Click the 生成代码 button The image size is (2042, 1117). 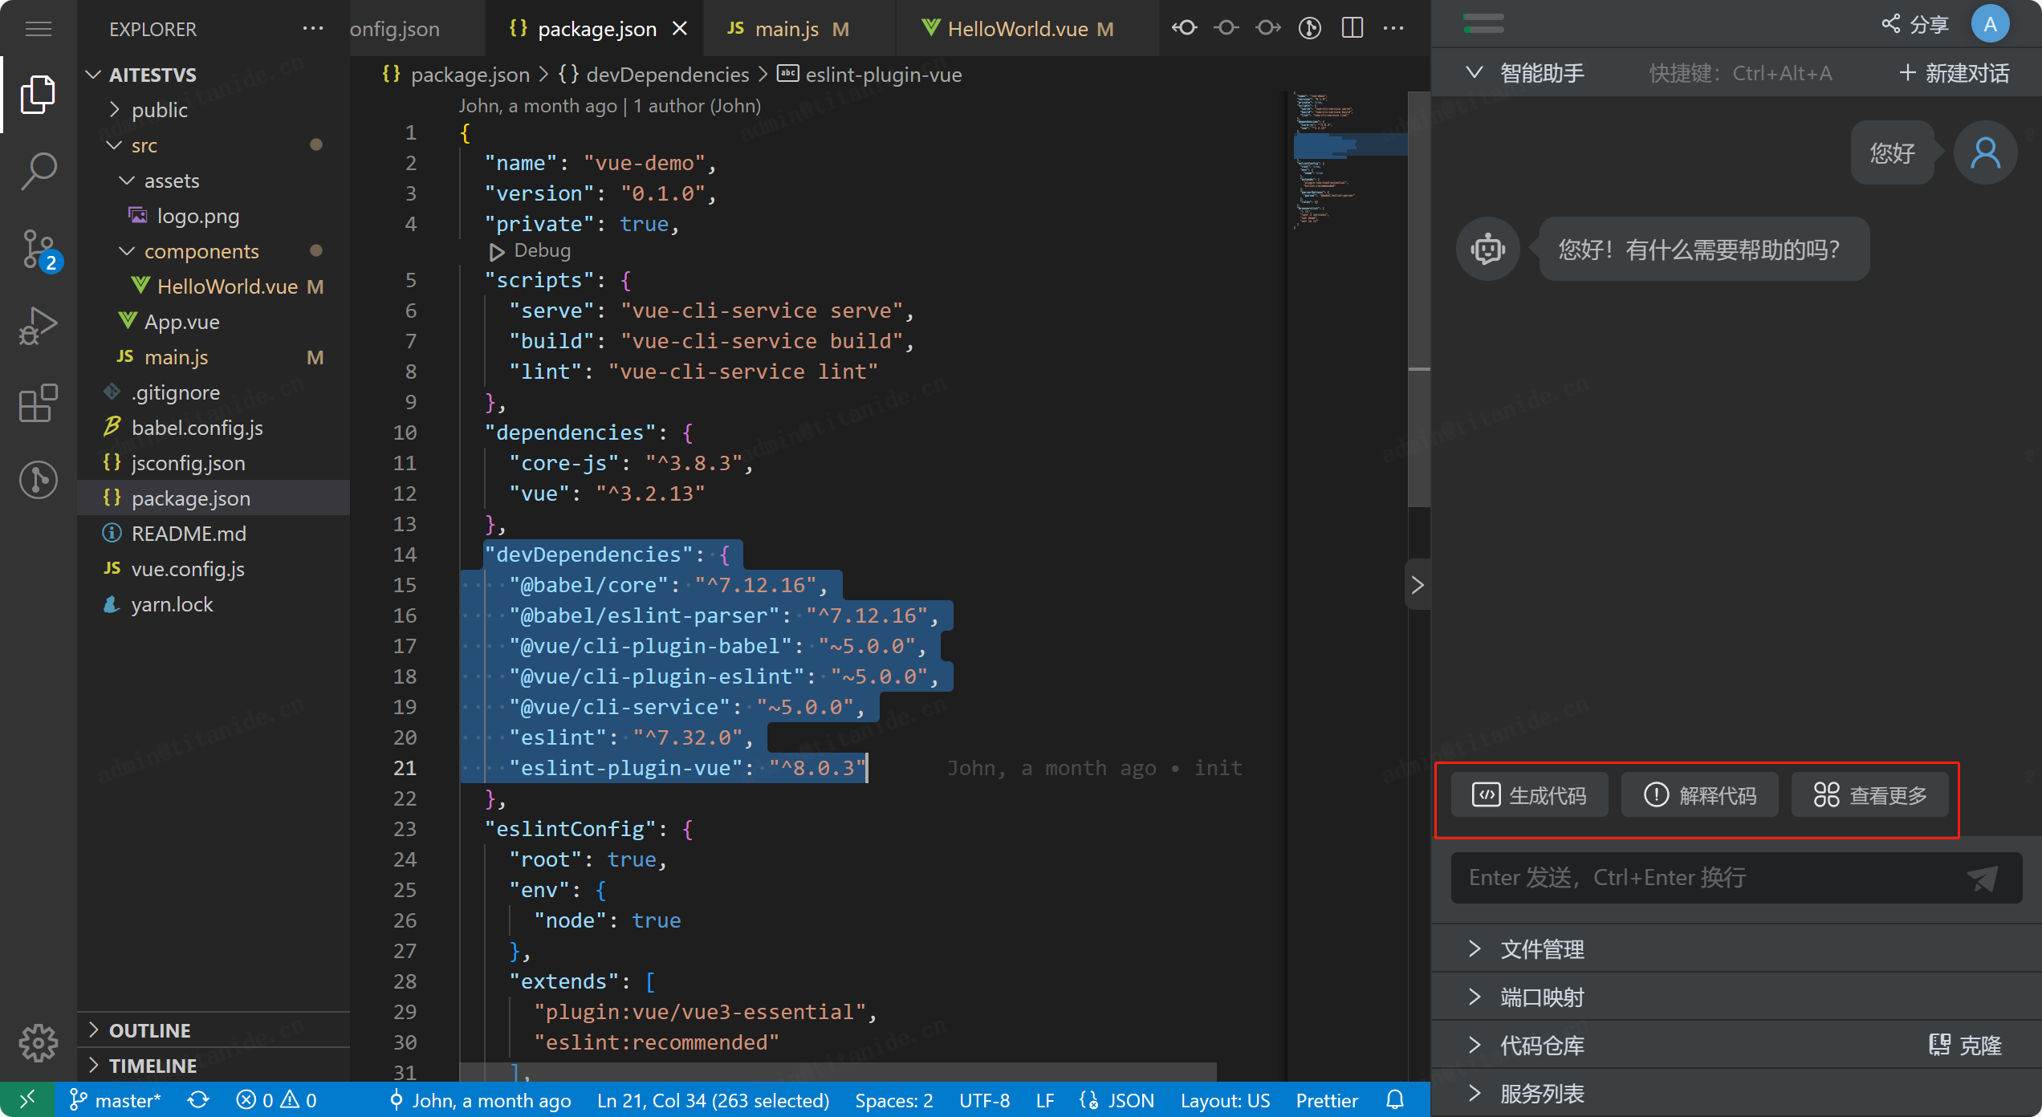1530,795
